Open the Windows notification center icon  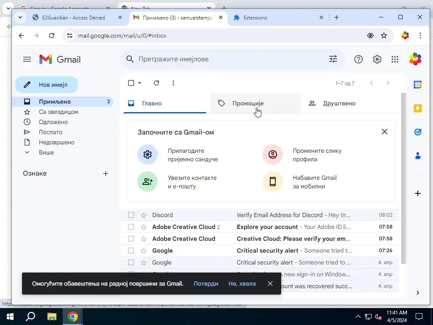pyautogui.click(x=419, y=317)
